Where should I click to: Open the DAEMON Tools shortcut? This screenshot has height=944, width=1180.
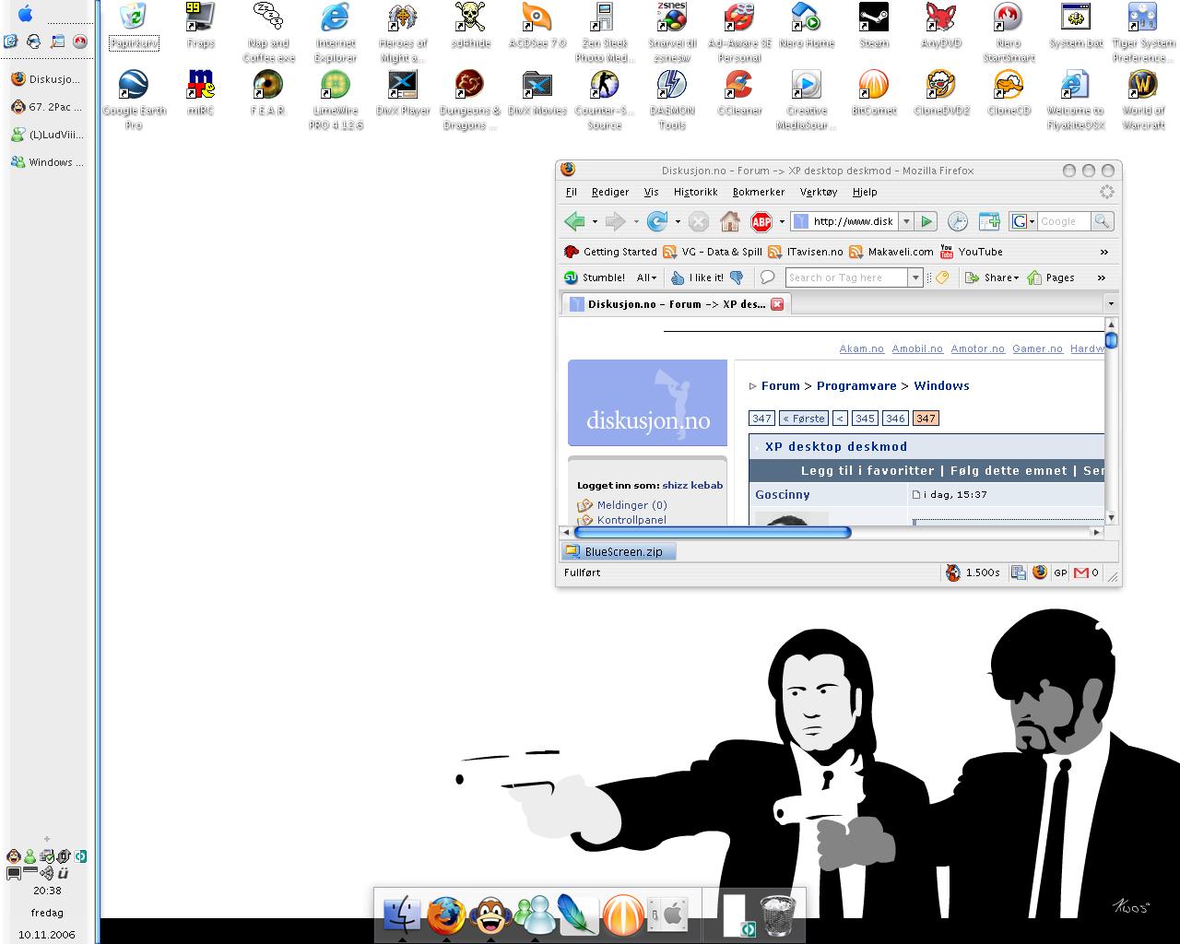pos(672,100)
